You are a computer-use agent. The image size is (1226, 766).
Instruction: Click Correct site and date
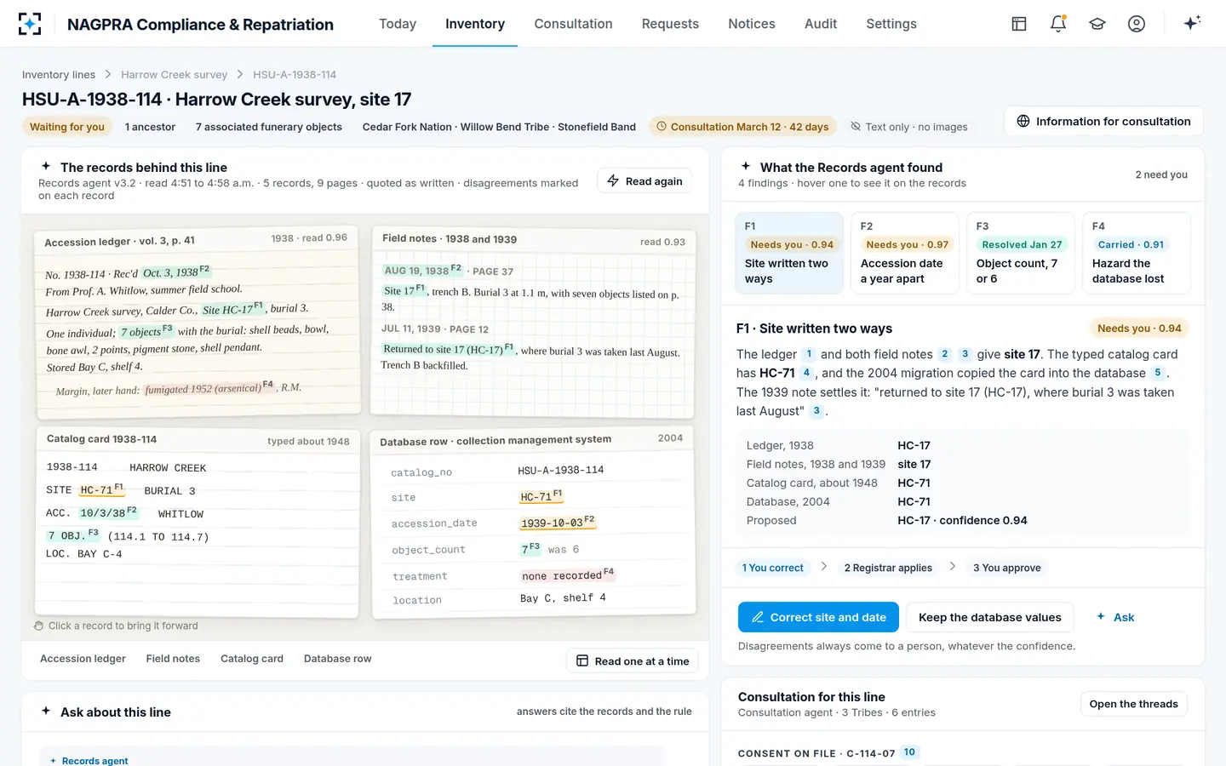(818, 617)
